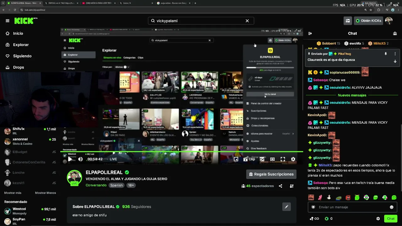This screenshot has width=402, height=226.
Task: Enter fullscreen in the player
Action: 283,159
